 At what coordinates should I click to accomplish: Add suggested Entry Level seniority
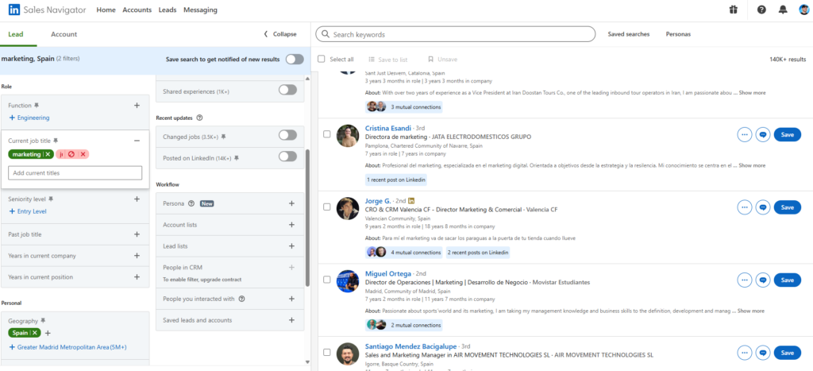[x=28, y=211]
